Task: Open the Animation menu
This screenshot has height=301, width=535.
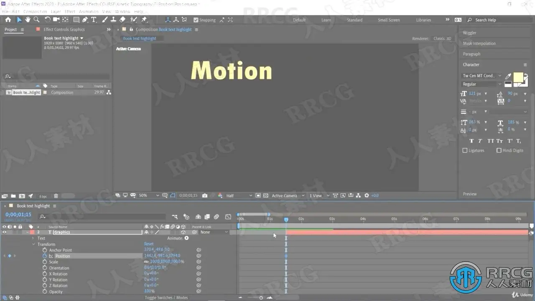Action: (89, 12)
